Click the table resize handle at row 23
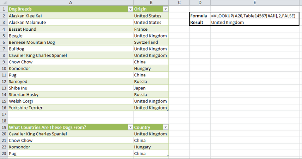 click(x=168, y=155)
